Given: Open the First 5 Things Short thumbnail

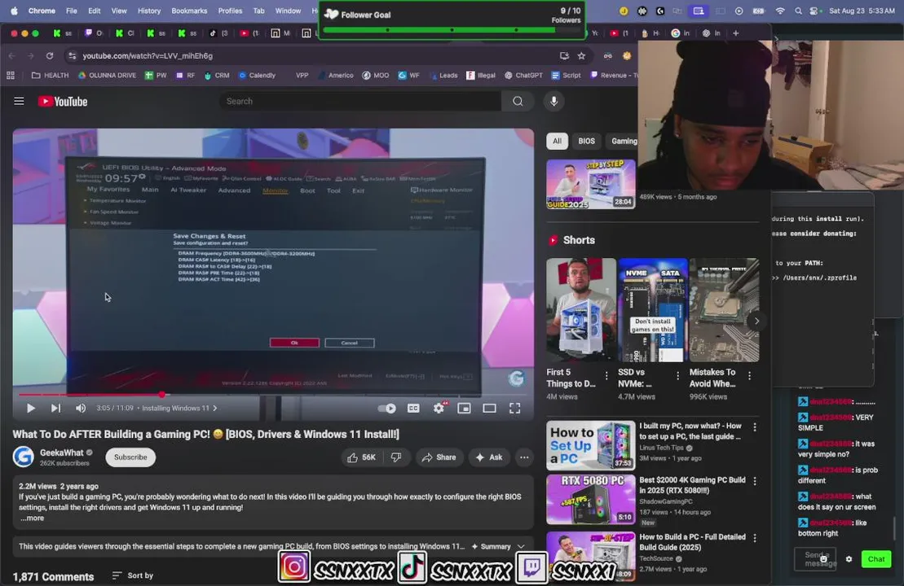Looking at the screenshot, I should (581, 310).
